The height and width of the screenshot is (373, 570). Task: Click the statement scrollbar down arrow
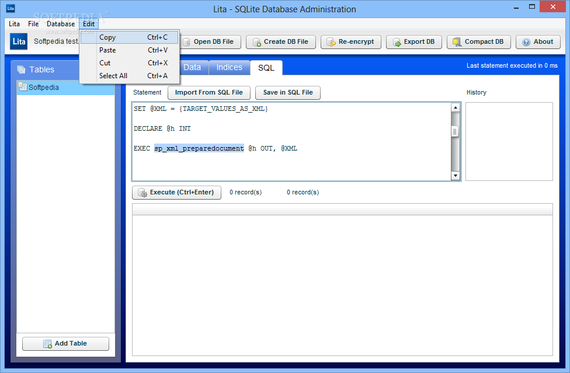point(455,176)
